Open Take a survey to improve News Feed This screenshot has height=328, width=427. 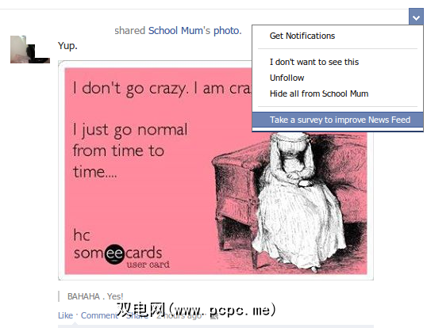(337, 120)
